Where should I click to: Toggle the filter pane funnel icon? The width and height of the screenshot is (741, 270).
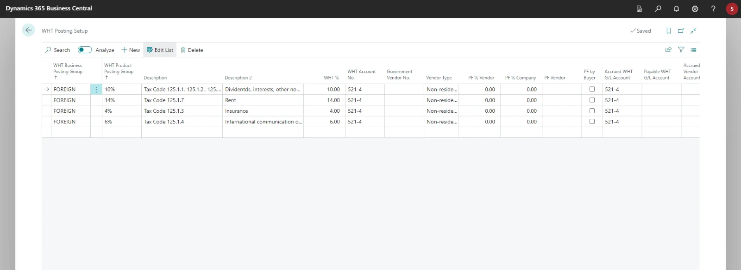click(681, 50)
